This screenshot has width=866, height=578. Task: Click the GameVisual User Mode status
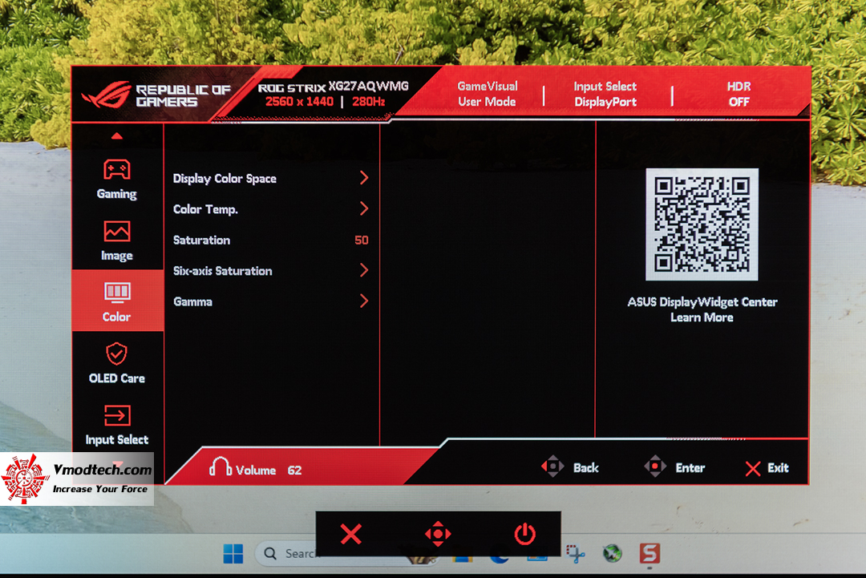(488, 94)
